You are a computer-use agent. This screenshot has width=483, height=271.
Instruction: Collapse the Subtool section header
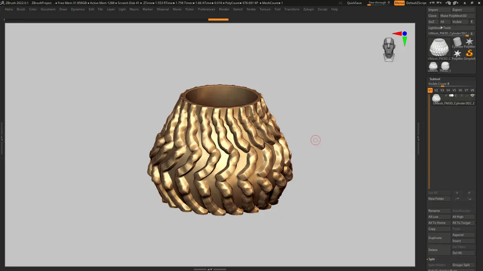tap(435, 79)
